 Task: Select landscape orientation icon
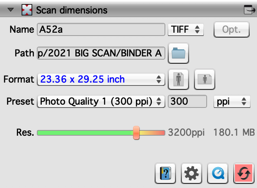point(204,79)
